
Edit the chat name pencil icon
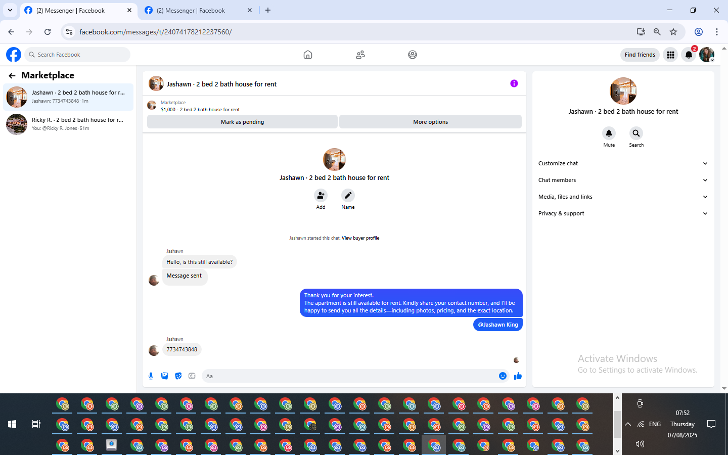[x=348, y=195]
